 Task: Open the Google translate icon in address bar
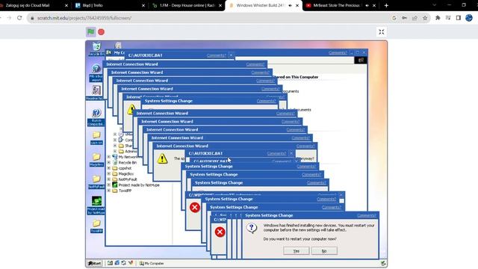(394, 18)
